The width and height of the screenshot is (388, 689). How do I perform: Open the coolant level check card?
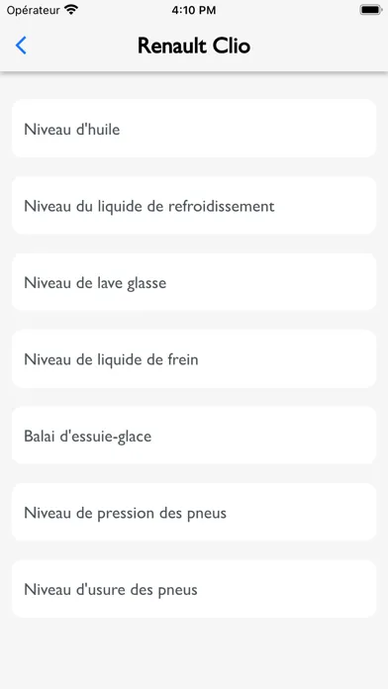[x=194, y=205]
